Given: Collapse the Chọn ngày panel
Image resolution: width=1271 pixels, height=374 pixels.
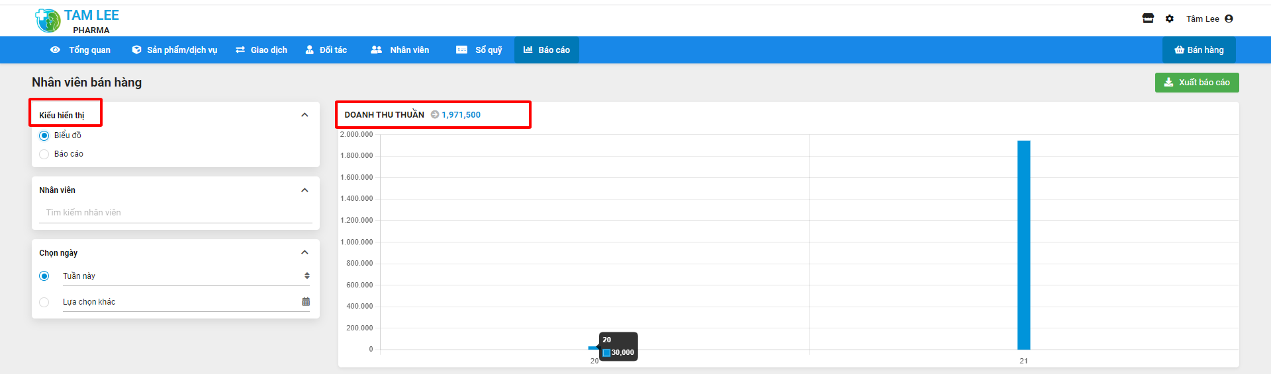Looking at the screenshot, I should tap(305, 252).
